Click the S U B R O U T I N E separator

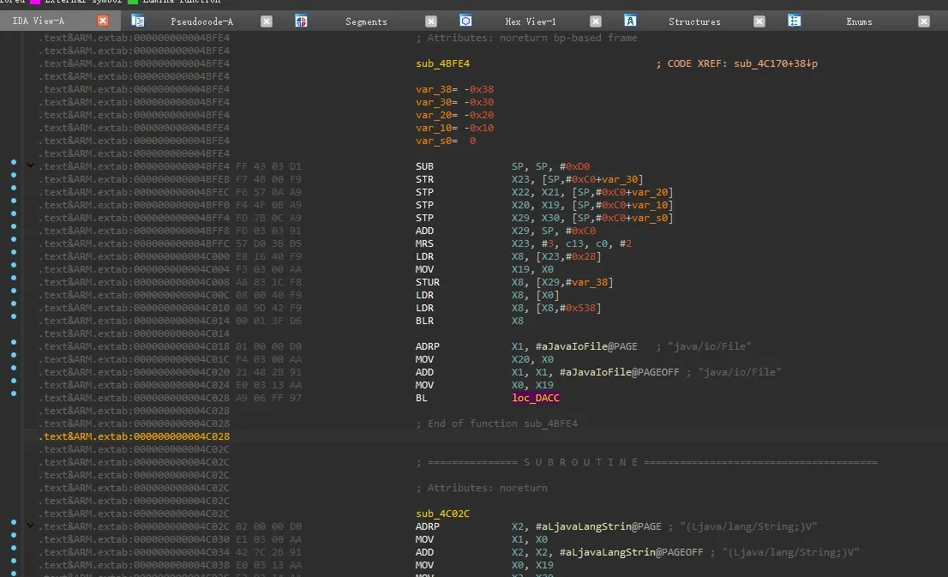(646, 463)
